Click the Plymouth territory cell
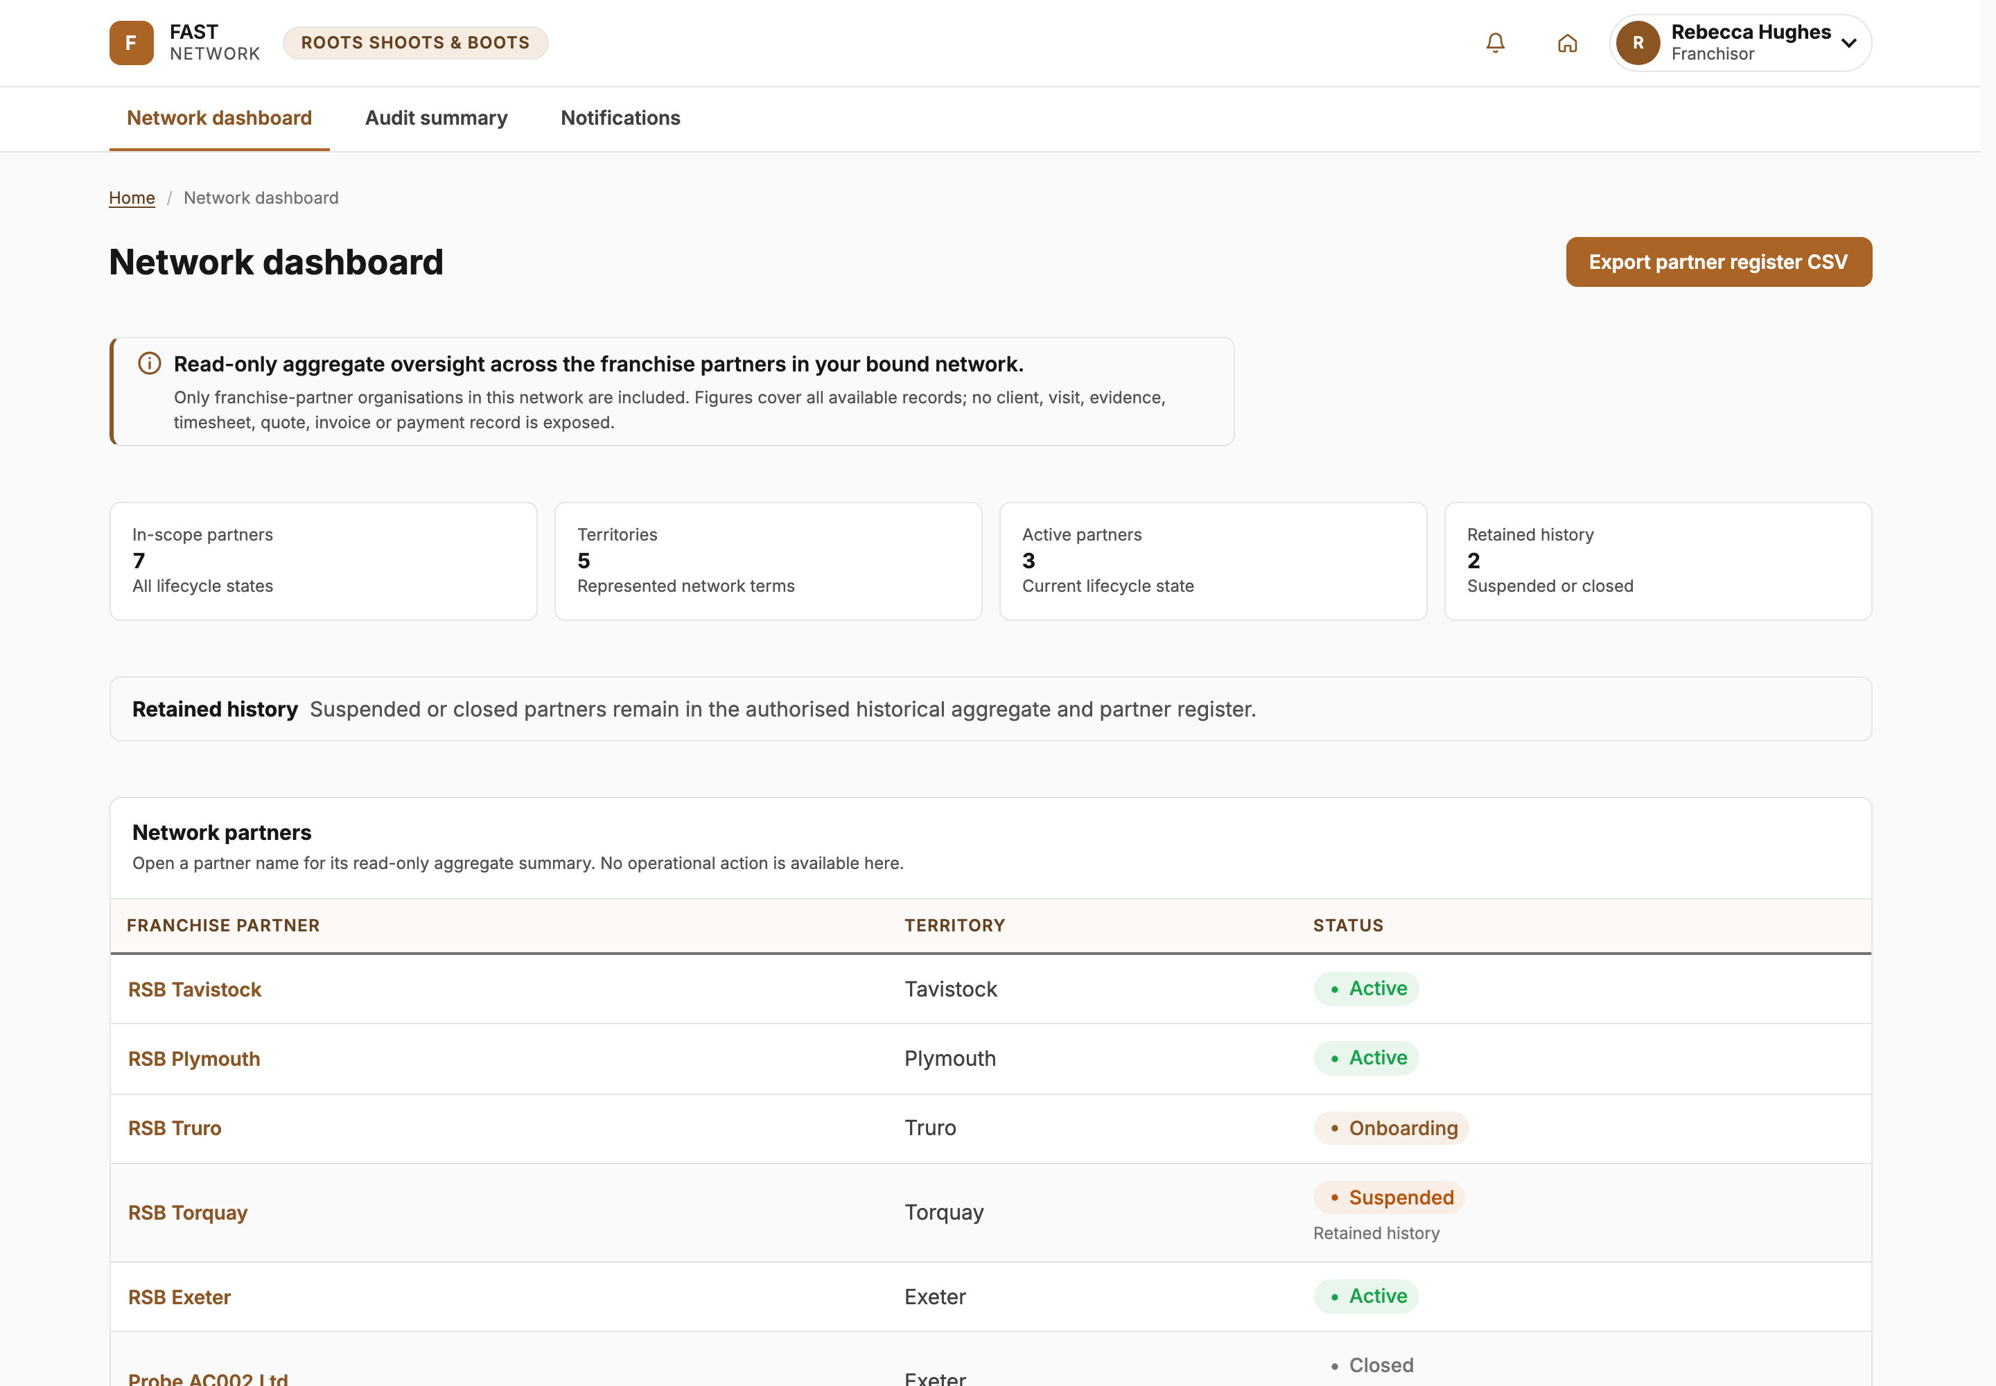Image resolution: width=1996 pixels, height=1386 pixels. tap(949, 1059)
